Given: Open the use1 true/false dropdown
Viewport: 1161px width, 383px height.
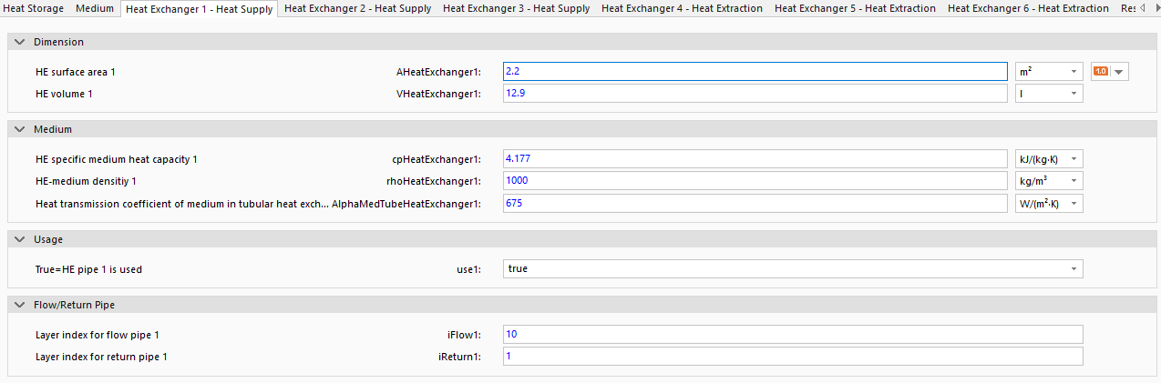Looking at the screenshot, I should [x=793, y=269].
